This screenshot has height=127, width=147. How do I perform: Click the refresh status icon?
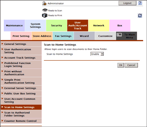pos(140,16)
